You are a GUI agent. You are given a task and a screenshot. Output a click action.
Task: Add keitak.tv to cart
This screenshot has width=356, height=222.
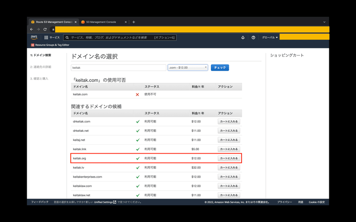pos(229,167)
